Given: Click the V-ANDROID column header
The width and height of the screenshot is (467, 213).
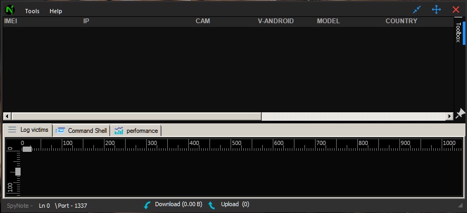Looking at the screenshot, I should (276, 21).
